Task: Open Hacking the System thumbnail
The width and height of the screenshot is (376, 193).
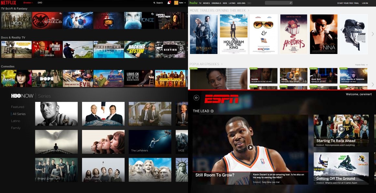Action: [x=139, y=49]
